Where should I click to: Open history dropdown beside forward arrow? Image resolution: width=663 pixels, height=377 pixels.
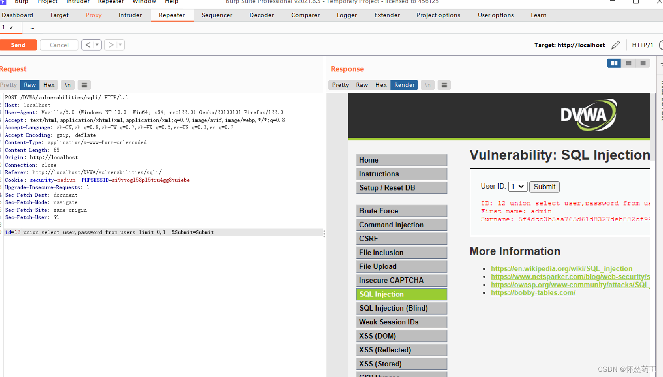(x=120, y=45)
